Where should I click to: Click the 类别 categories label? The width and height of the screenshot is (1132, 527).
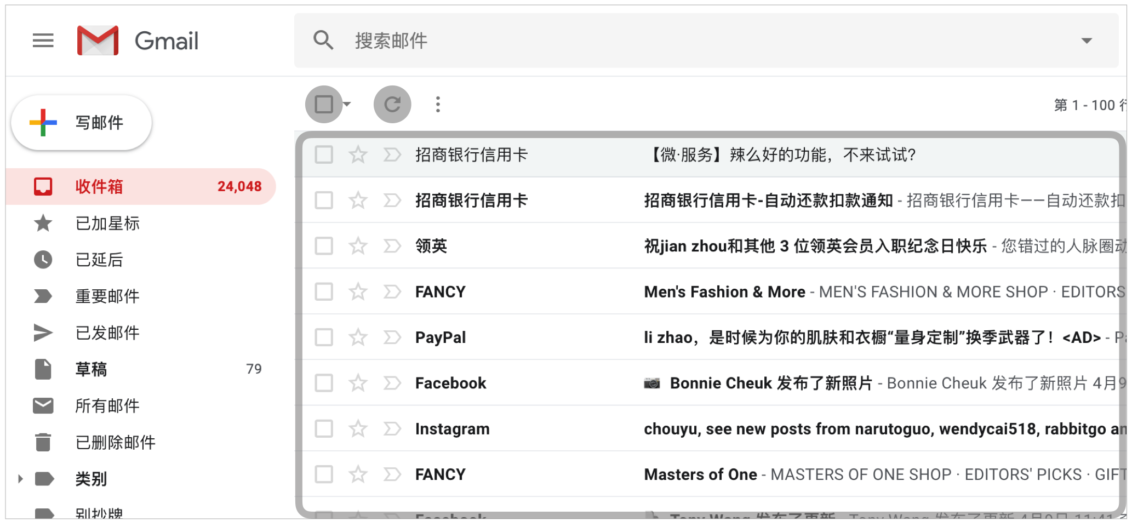point(91,479)
